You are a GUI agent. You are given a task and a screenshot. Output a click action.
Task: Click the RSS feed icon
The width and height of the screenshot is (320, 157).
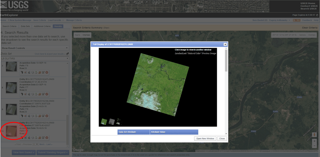coord(295,20)
